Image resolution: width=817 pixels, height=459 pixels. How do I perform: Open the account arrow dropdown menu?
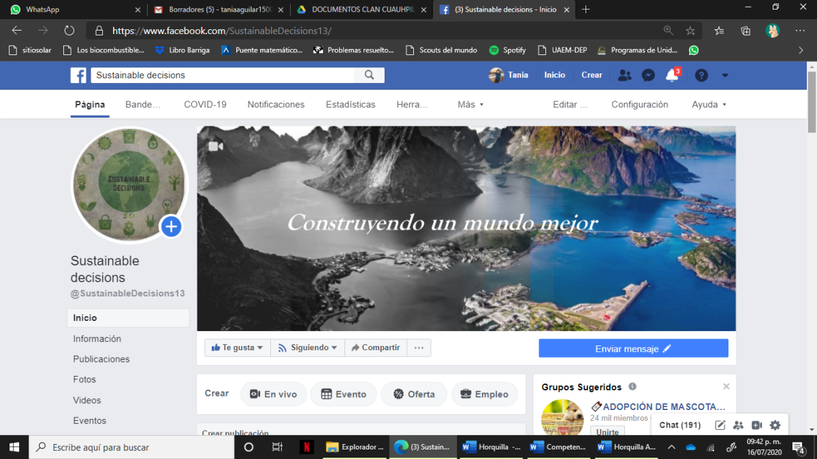pos(725,75)
